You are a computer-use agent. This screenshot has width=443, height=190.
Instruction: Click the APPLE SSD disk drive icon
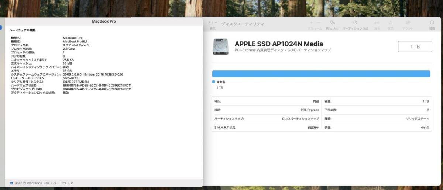tap(220, 46)
